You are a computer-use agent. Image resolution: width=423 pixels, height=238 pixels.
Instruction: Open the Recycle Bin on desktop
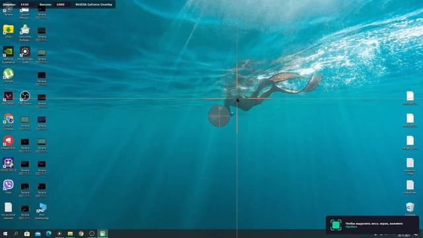pos(410,209)
